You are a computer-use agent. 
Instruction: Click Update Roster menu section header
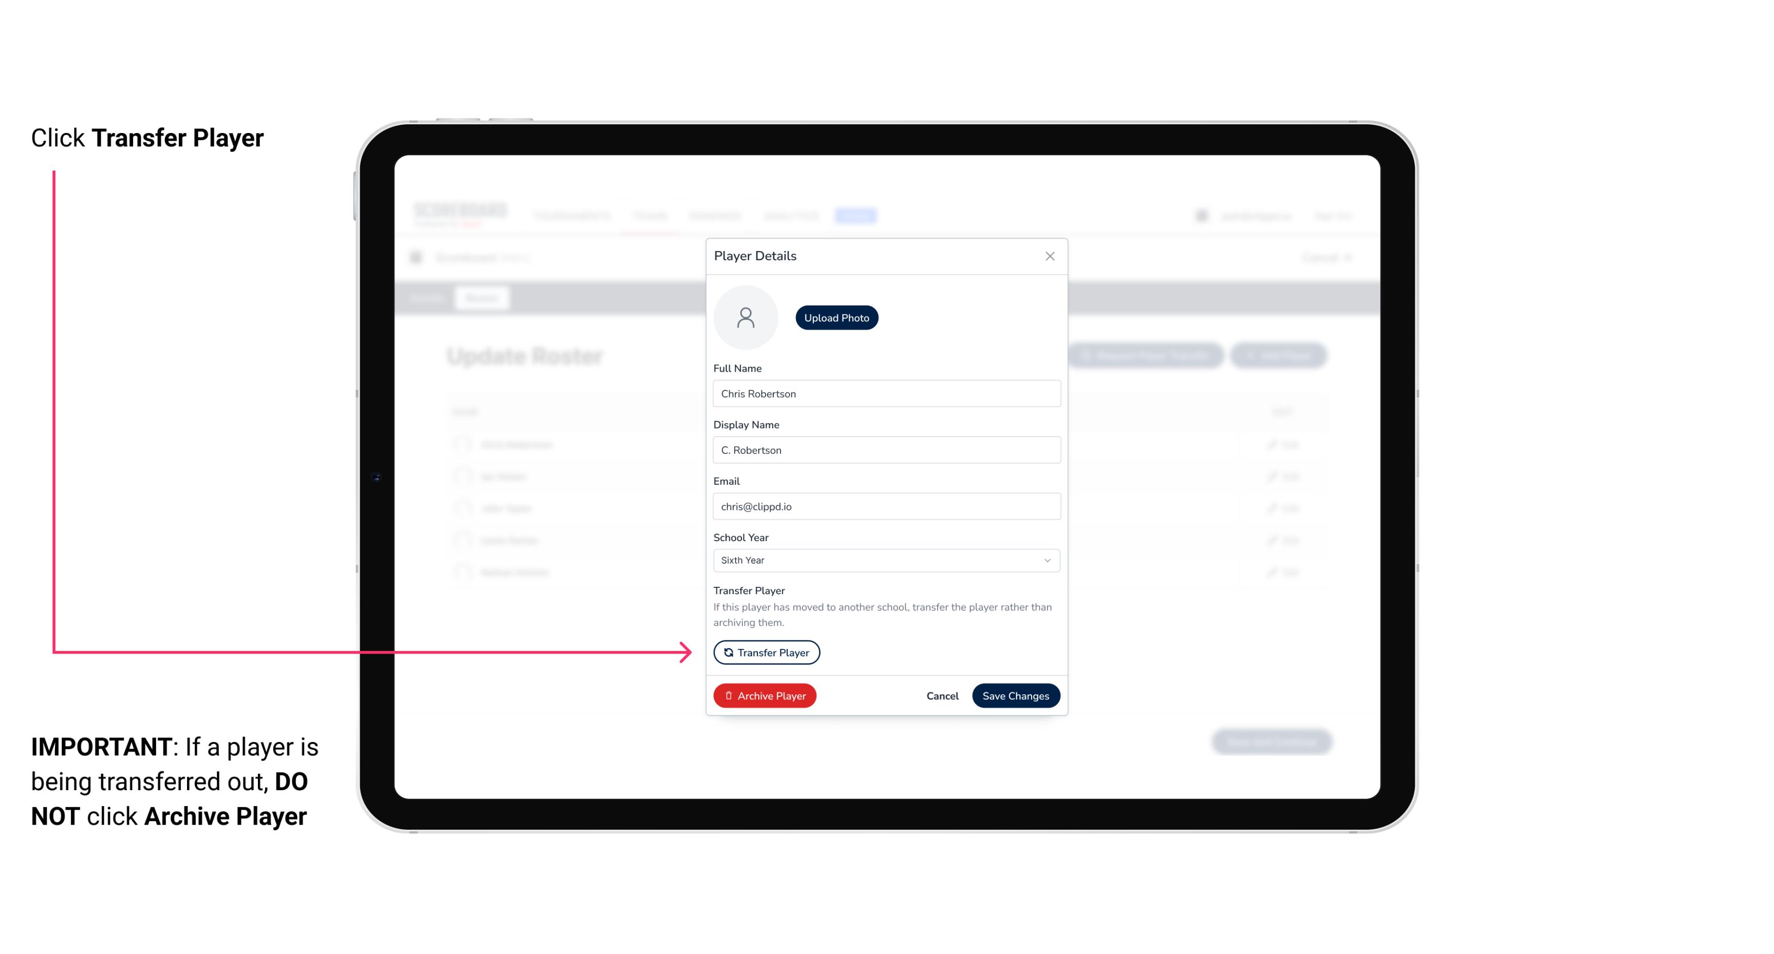point(527,356)
